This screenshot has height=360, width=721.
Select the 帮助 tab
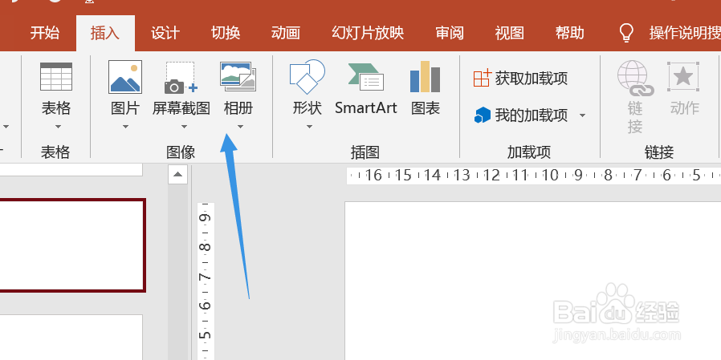(x=570, y=33)
